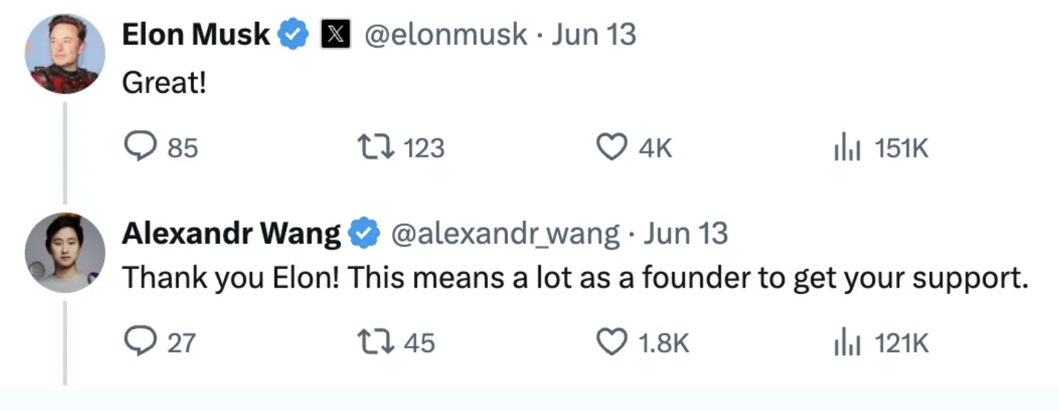Retweet Elon Musk's "Great!" post

375,149
